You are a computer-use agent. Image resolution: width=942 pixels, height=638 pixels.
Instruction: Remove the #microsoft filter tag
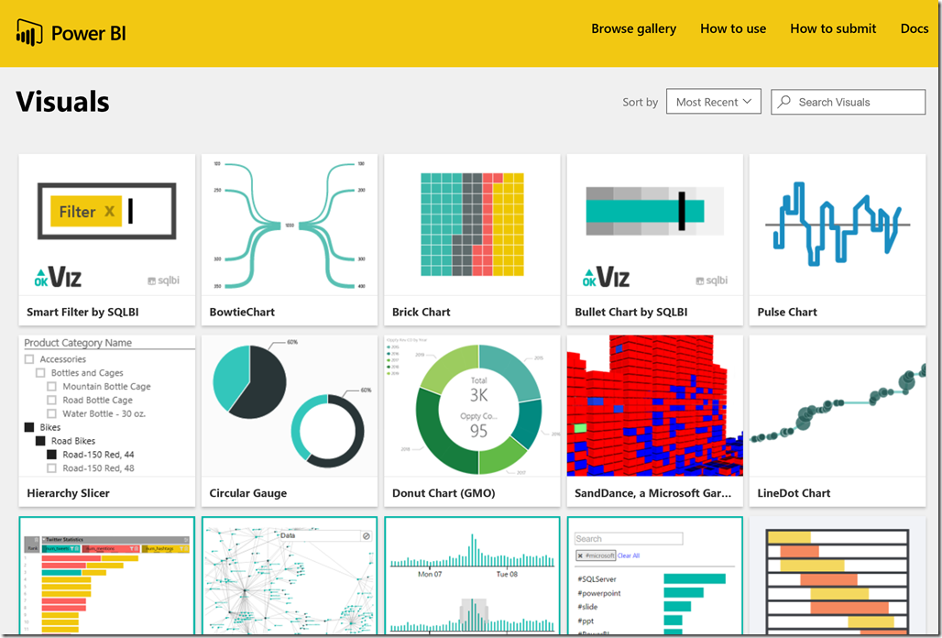[x=580, y=555]
